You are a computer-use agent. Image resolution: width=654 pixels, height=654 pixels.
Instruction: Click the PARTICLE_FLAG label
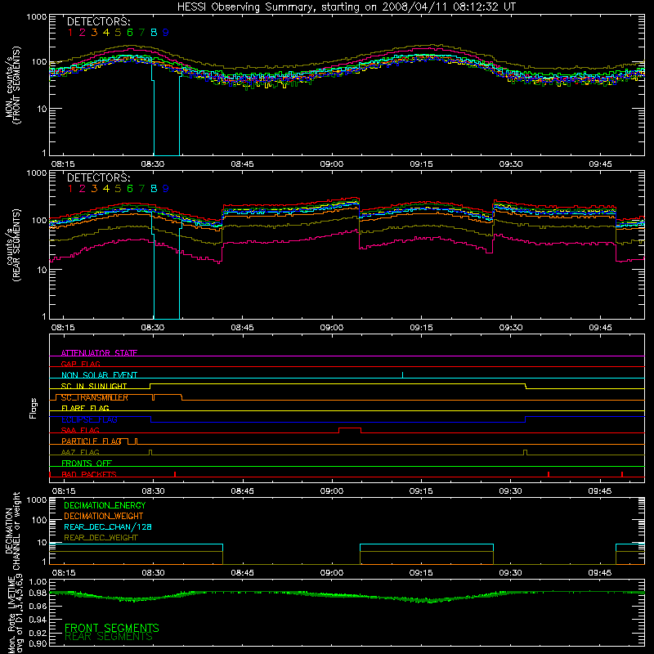92,441
